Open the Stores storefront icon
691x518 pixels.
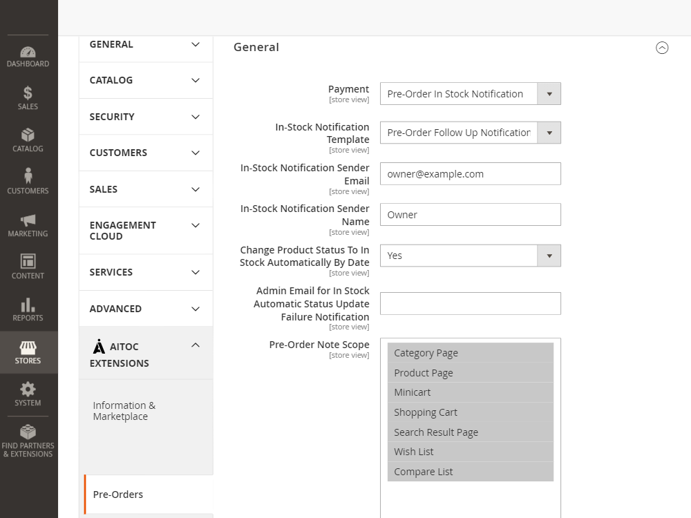coord(28,347)
